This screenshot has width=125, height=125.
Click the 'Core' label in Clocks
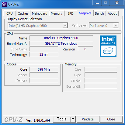24,69
